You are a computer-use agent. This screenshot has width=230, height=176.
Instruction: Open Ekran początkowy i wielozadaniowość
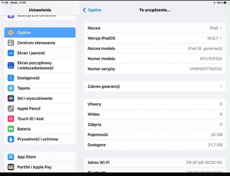[40, 65]
